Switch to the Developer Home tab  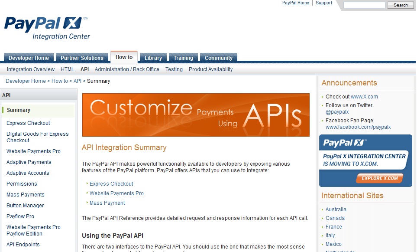coord(29,58)
